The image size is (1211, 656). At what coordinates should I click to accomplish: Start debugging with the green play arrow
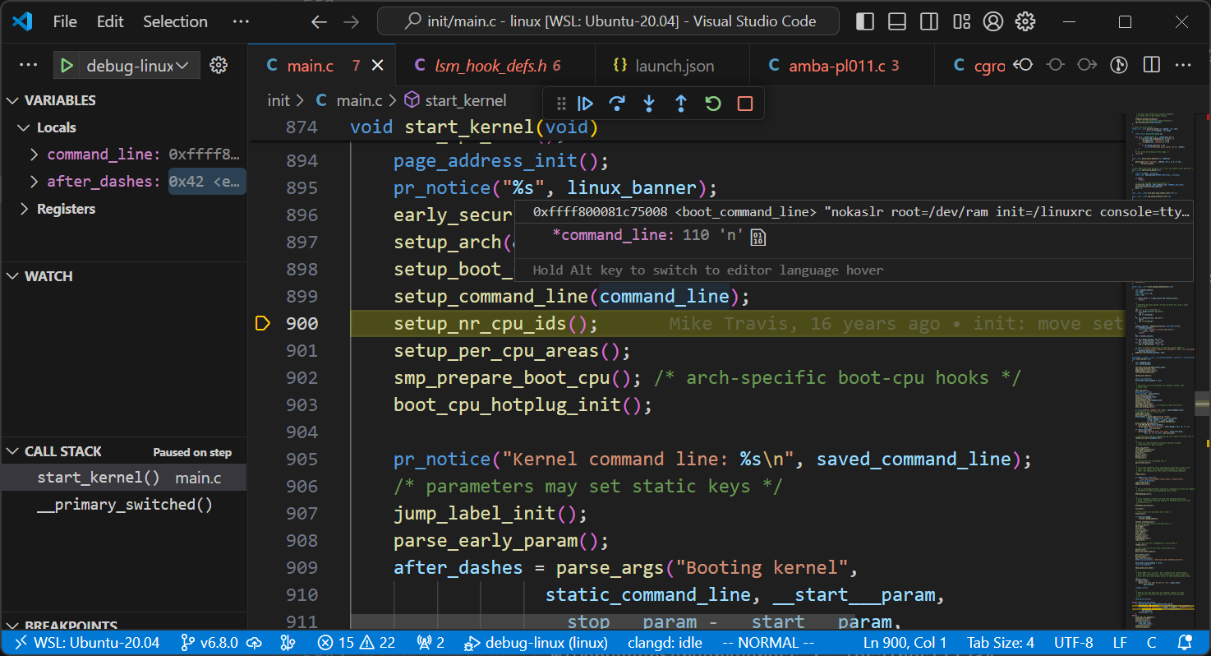[67, 66]
